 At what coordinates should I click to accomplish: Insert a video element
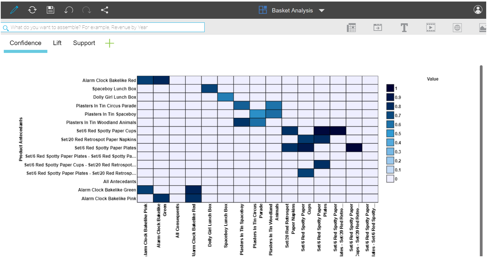point(431,27)
